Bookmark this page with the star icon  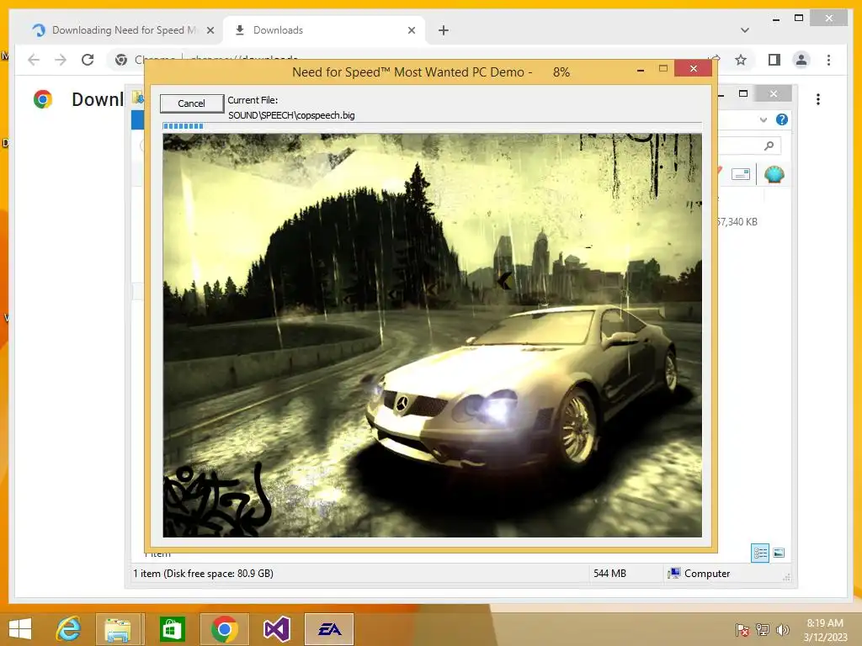pyautogui.click(x=741, y=60)
